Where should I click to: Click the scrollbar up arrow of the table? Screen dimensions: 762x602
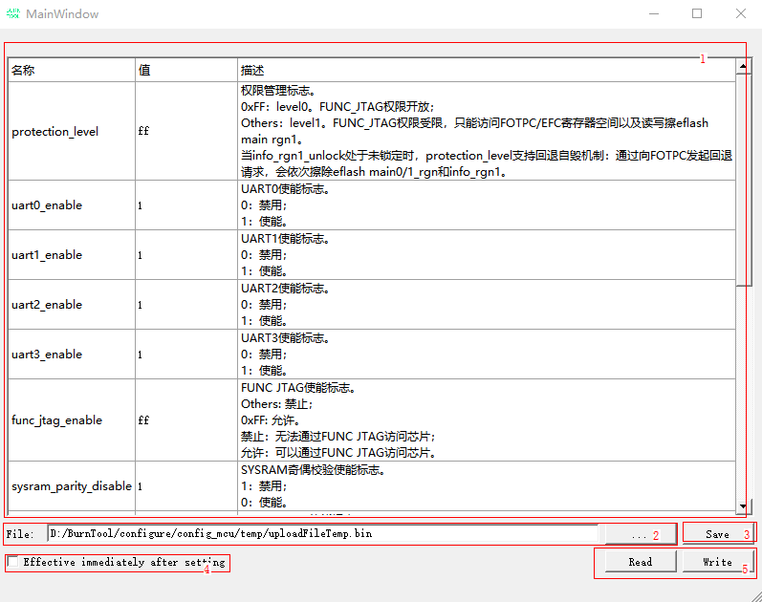point(742,67)
